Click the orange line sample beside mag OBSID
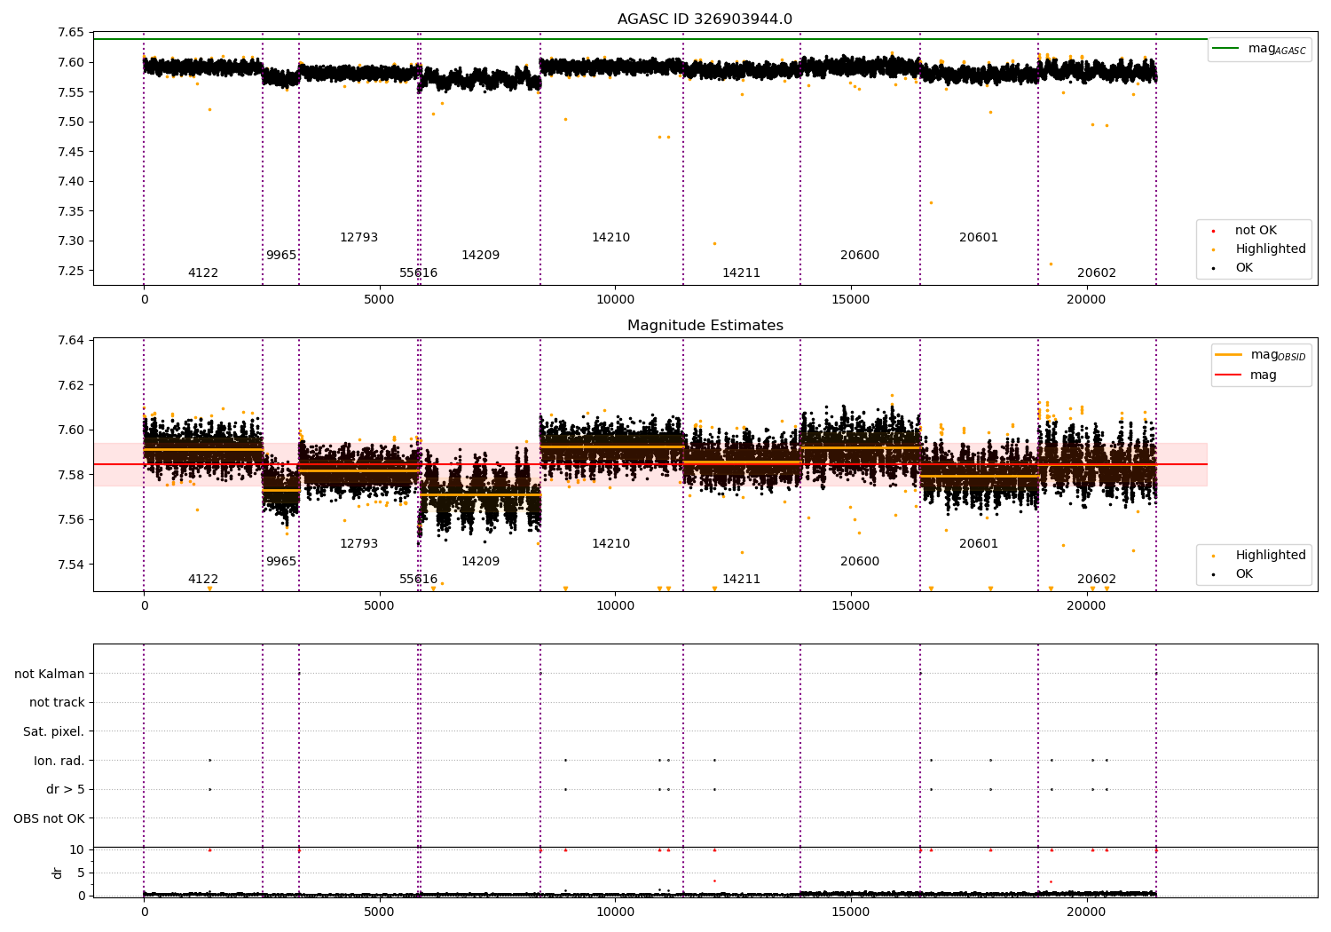This screenshot has width=1331, height=932. click(1229, 355)
